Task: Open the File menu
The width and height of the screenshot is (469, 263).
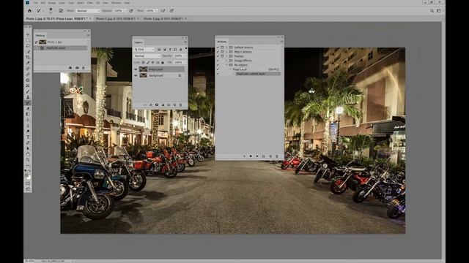Action: (36, 3)
